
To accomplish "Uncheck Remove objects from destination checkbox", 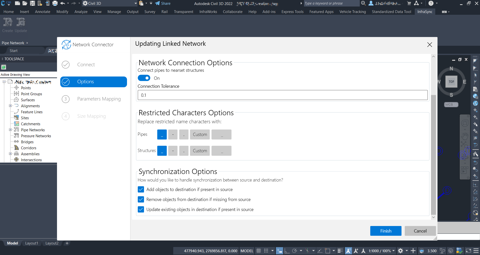I will 141,199.
